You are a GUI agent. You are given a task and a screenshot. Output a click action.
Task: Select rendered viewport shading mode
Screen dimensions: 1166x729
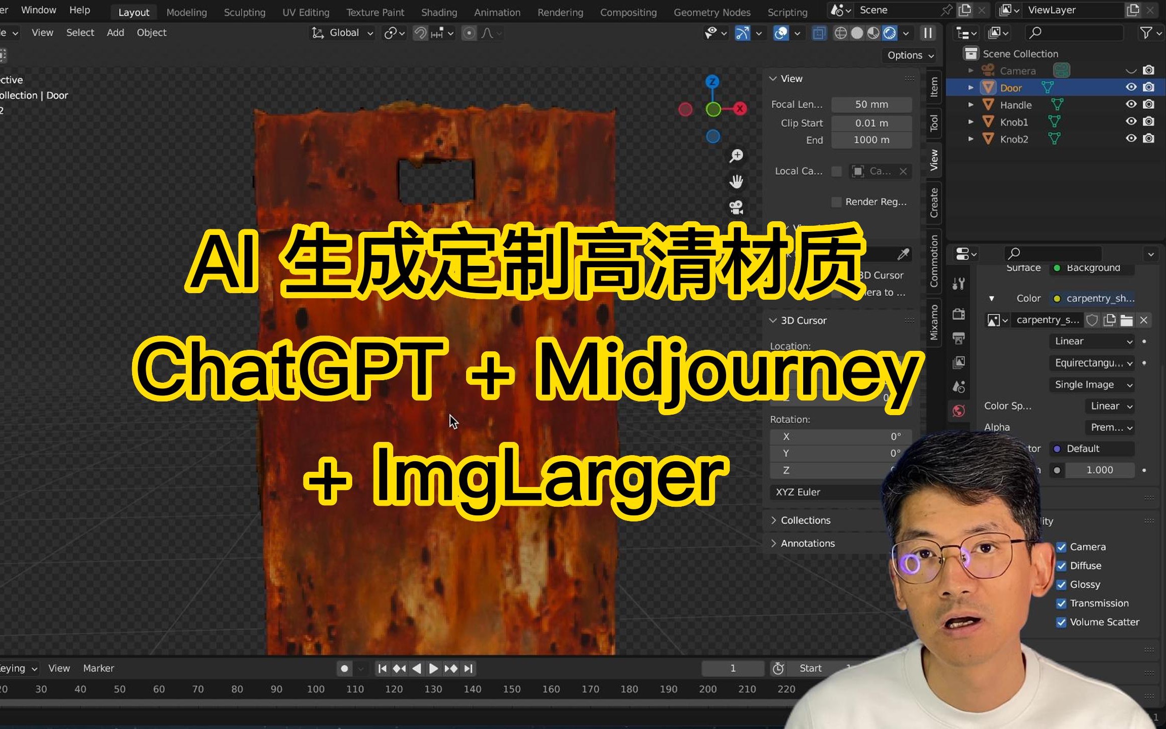tap(889, 33)
